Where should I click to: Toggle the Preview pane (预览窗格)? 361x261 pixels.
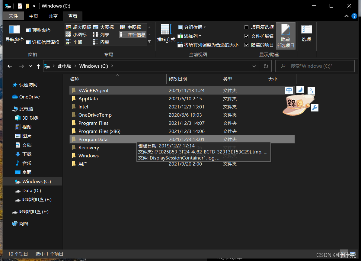click(x=38, y=31)
